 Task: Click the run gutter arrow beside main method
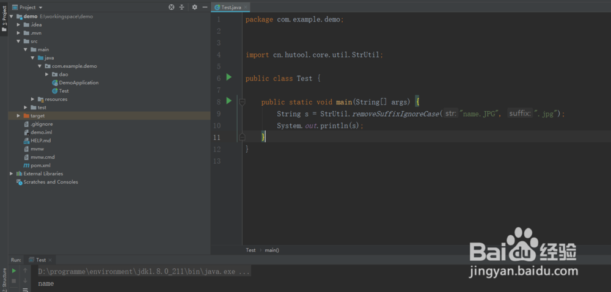(x=229, y=101)
